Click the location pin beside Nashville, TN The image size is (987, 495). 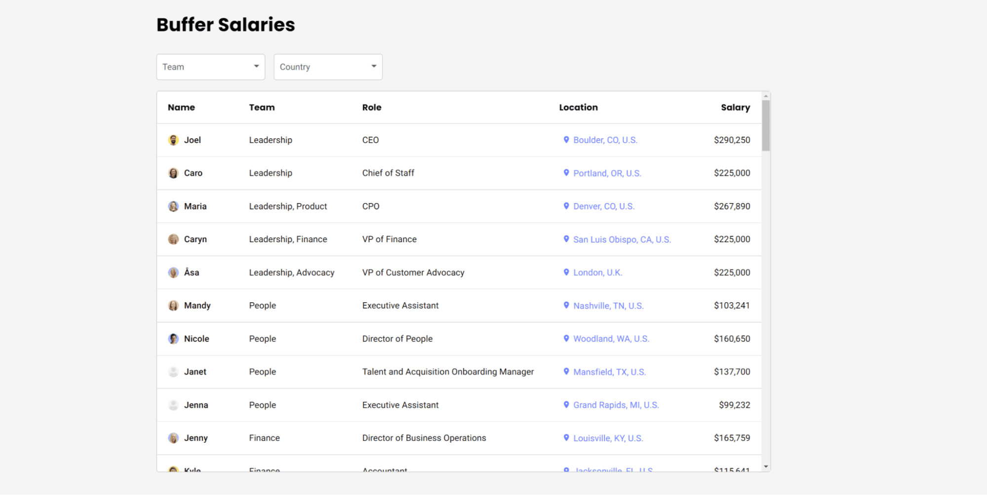[x=566, y=306]
